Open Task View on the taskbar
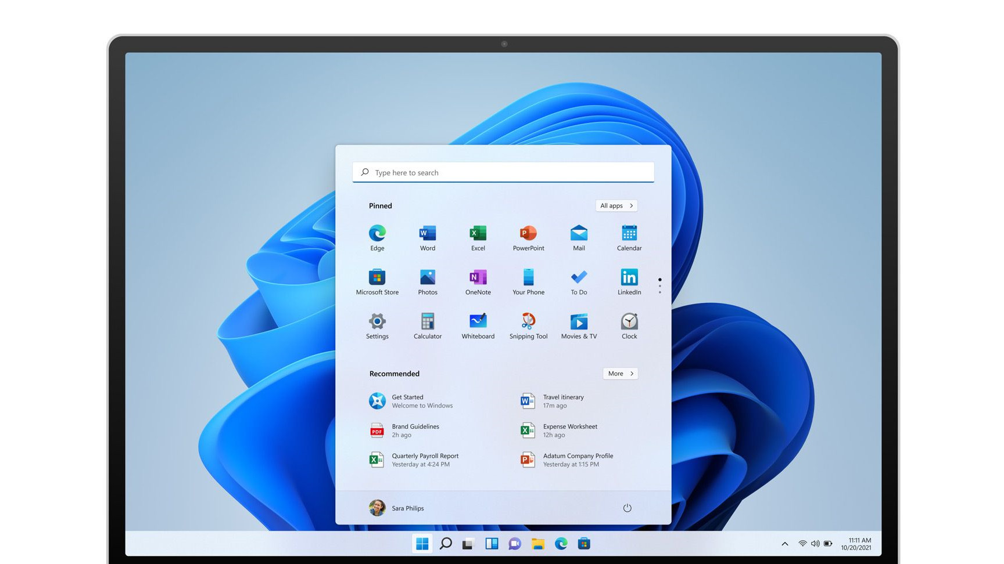1004x564 pixels. [x=468, y=544]
